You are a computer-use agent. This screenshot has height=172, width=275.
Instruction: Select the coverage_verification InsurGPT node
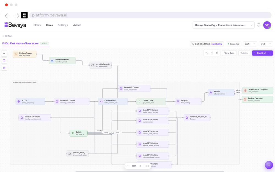tap(71, 102)
